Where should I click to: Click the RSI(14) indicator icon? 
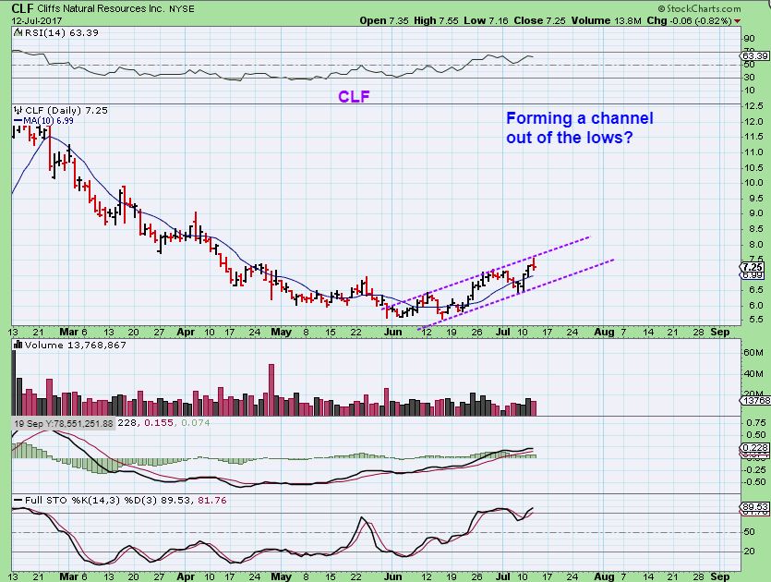18,33
